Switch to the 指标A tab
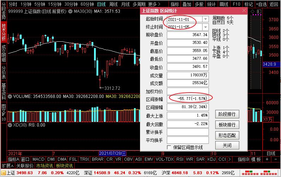 pyautogui.click(x=13, y=159)
